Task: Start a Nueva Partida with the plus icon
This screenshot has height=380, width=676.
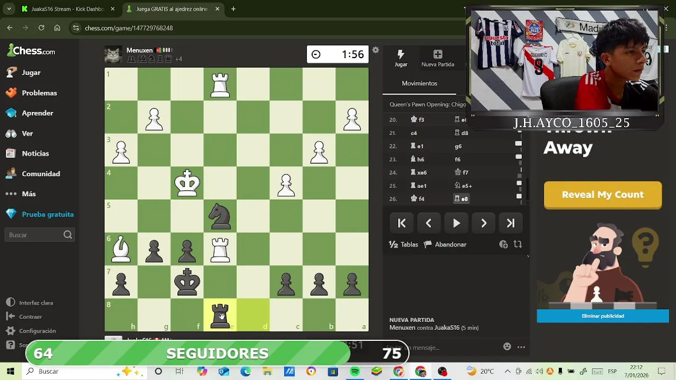Action: coord(438,58)
